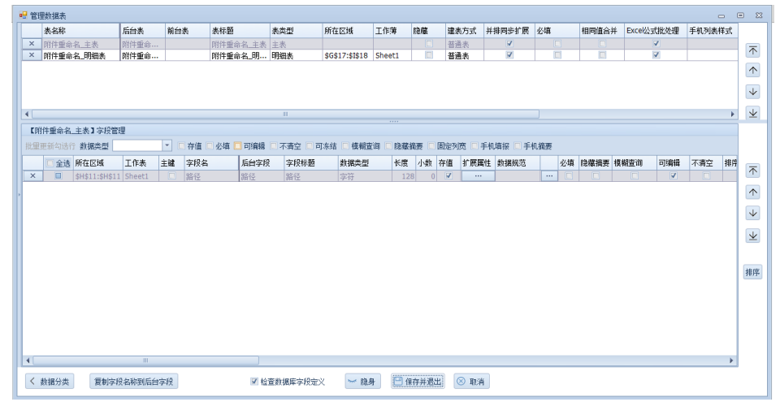
Task: Check the 全选 select-all checkbox
Action: 52,163
